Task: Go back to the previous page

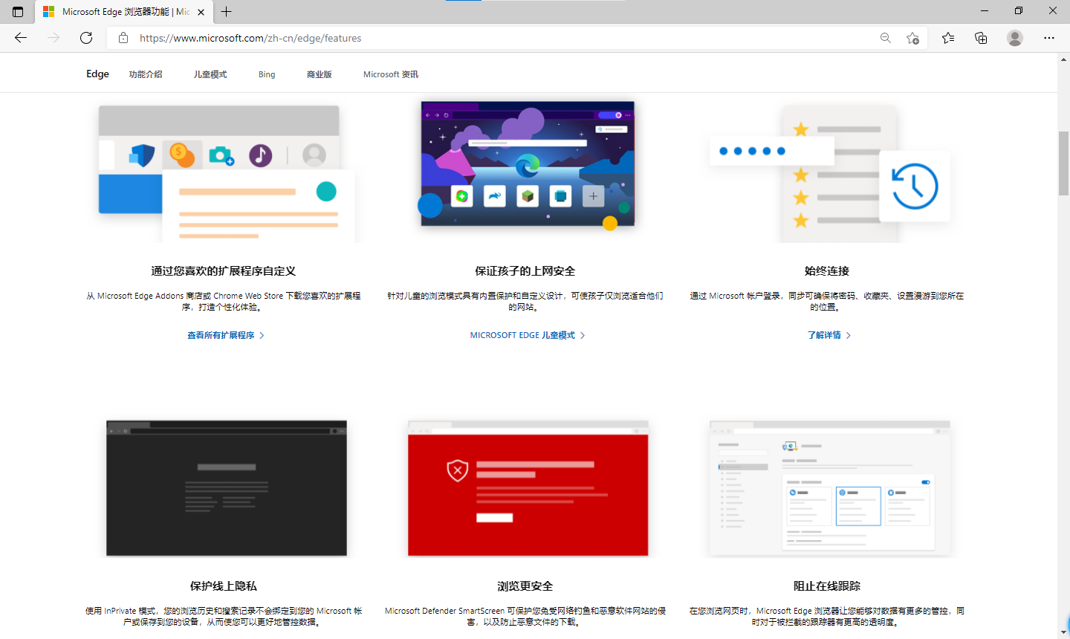Action: coord(21,38)
